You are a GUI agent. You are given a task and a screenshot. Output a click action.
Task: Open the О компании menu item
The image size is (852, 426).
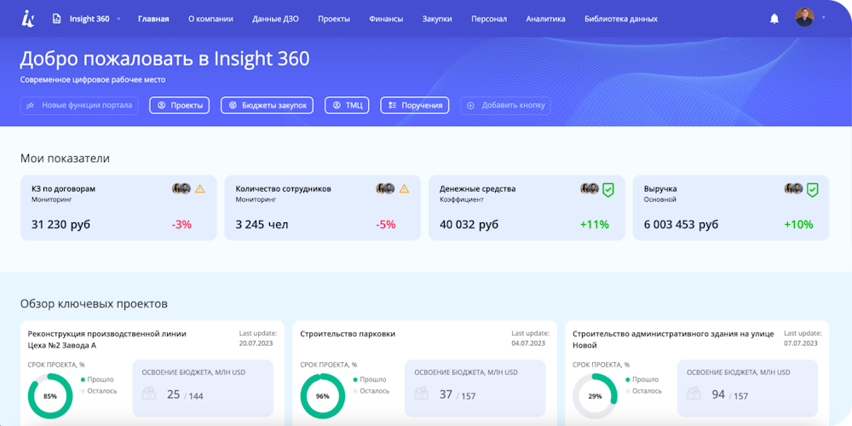[x=210, y=19]
